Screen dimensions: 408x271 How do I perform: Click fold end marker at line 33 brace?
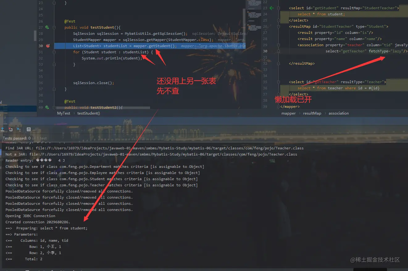[x=54, y=64]
